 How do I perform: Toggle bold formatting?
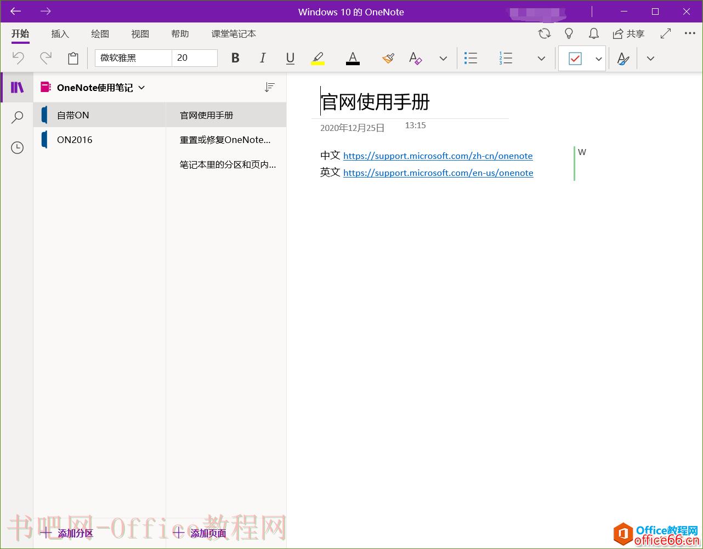click(x=235, y=58)
